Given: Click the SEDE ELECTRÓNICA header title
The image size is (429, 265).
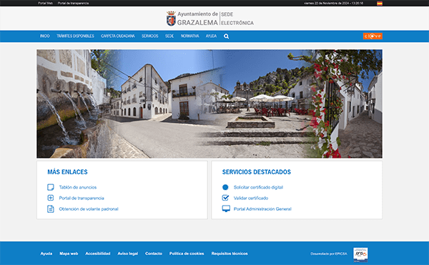Looking at the screenshot, I should tap(237, 19).
